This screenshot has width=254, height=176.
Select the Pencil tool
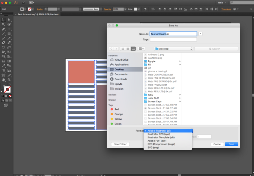point(9,38)
